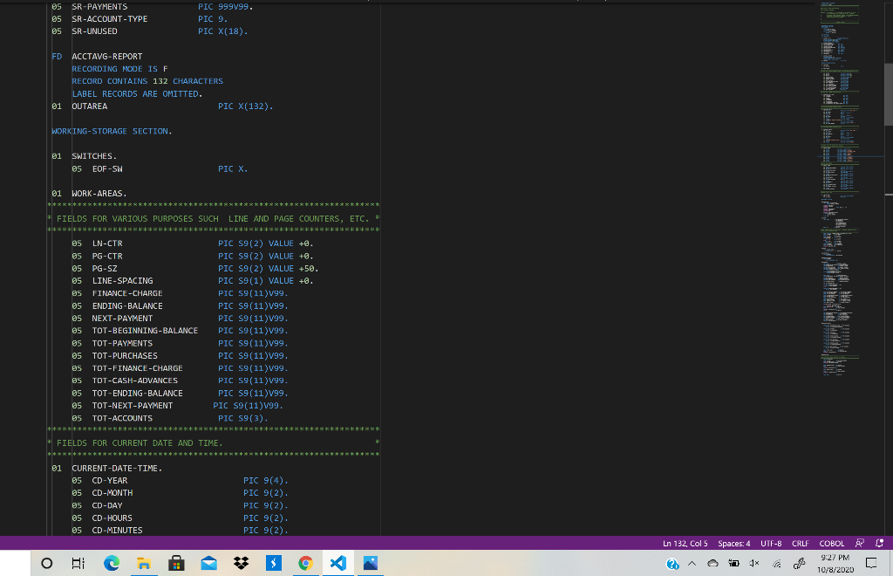The image size is (893, 576).
Task: Open encoding selector showing UTF-8
Action: tap(770, 543)
